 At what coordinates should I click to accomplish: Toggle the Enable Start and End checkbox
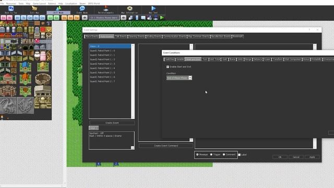(168, 67)
